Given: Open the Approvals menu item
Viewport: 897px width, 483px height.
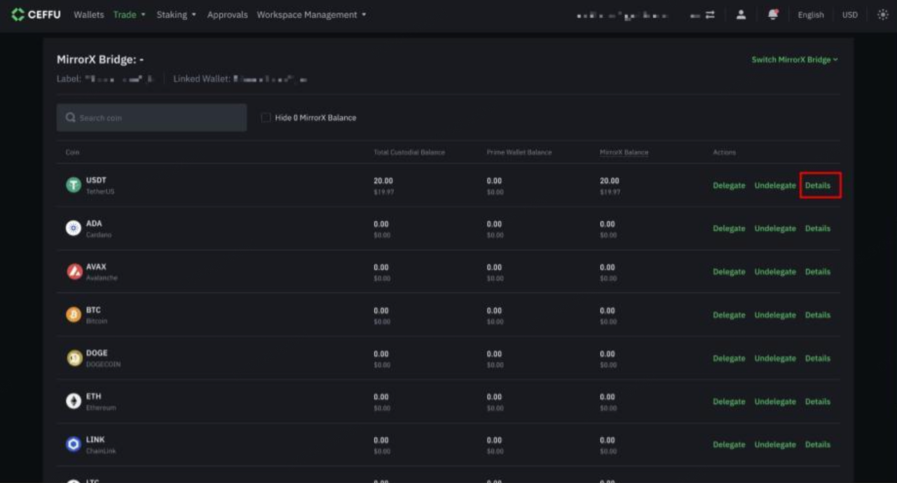Looking at the screenshot, I should point(227,15).
